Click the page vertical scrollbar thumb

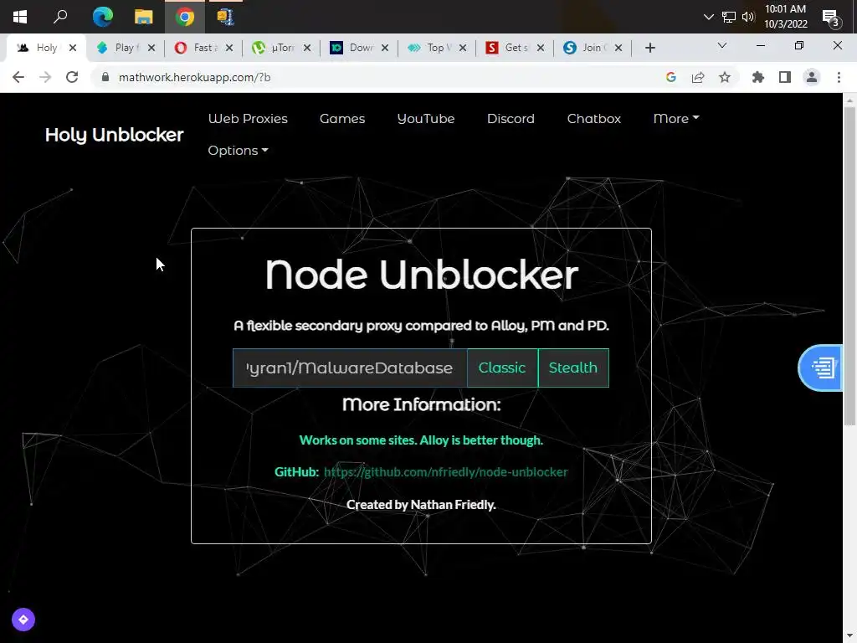[x=849, y=265]
